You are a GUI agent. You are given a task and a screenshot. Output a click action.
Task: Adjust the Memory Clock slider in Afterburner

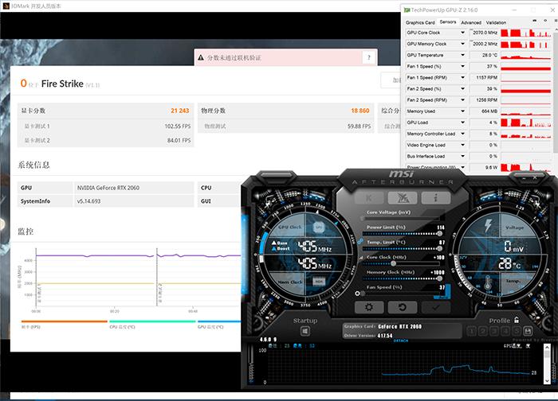[x=403, y=278]
